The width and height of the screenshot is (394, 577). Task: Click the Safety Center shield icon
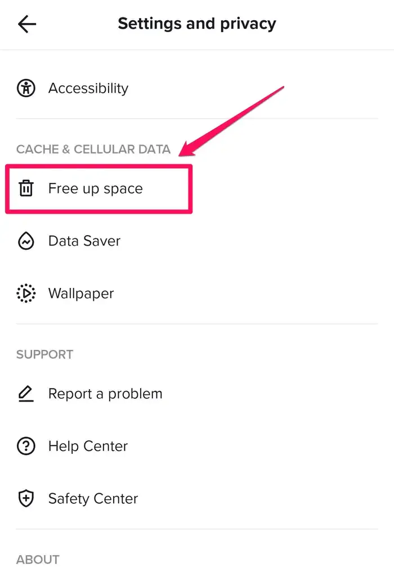pyautogui.click(x=26, y=499)
